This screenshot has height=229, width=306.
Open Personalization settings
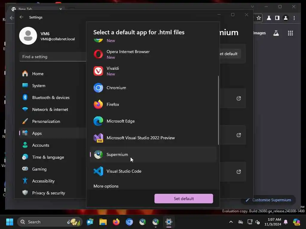point(53,122)
